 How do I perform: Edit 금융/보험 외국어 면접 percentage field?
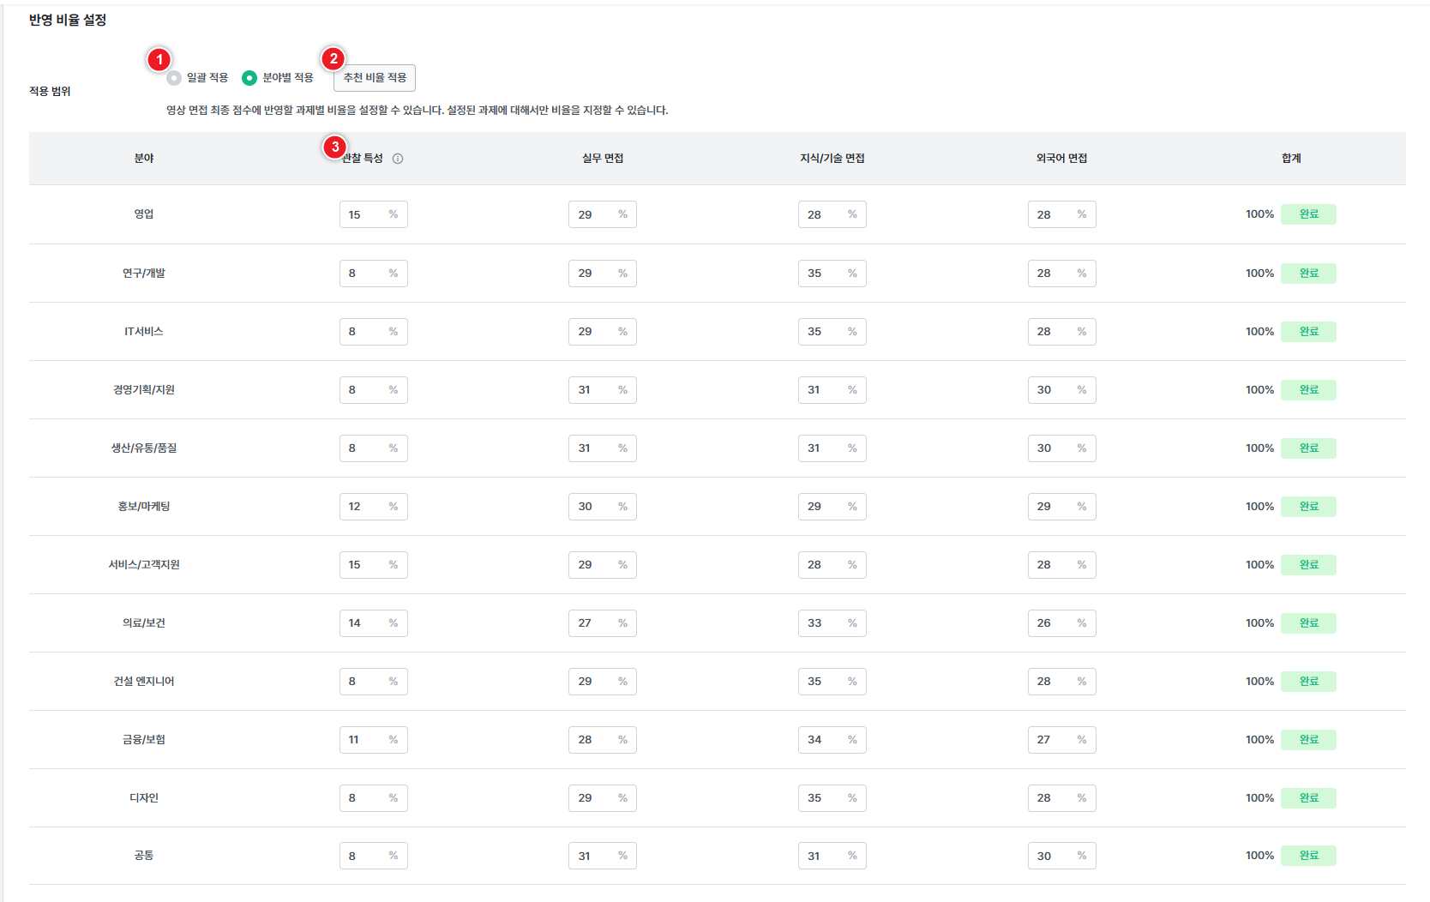pos(1053,740)
